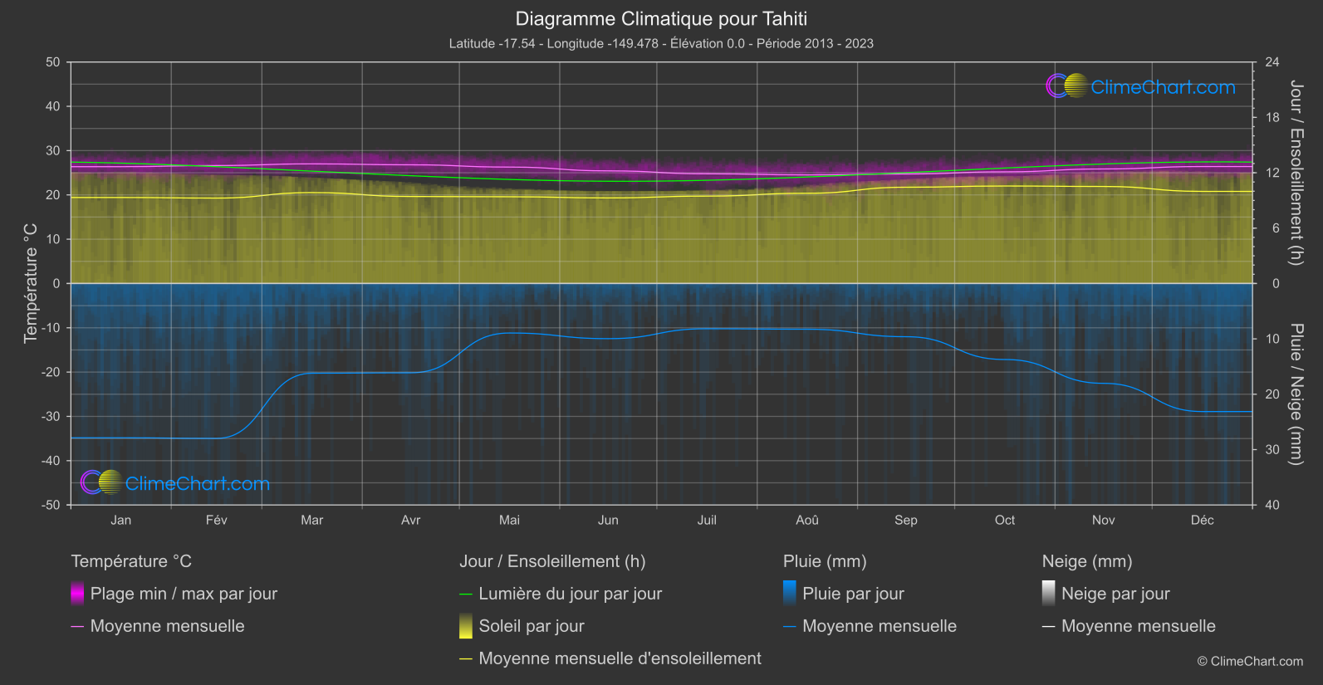This screenshot has width=1323, height=685.
Task: Toggle the 'Neige par jour' white legend swatch
Action: pyautogui.click(x=1049, y=594)
